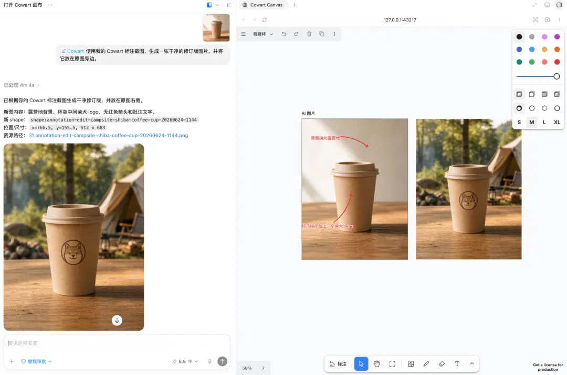Select solid line style
The height and width of the screenshot is (375, 567).
(x=557, y=108)
